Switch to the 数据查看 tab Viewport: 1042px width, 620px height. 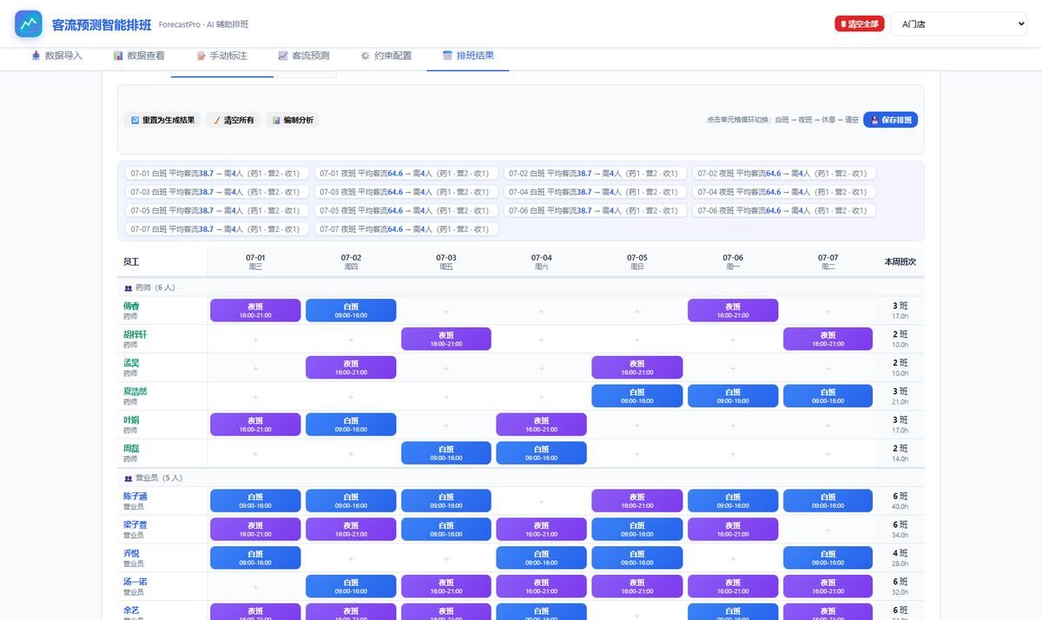click(x=139, y=56)
